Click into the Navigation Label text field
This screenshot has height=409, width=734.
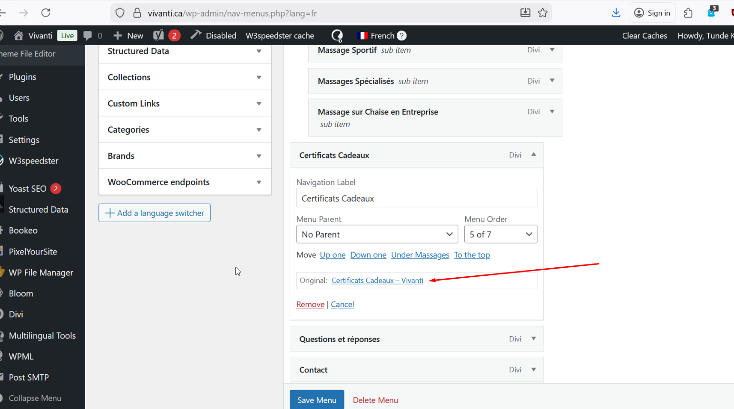(416, 198)
